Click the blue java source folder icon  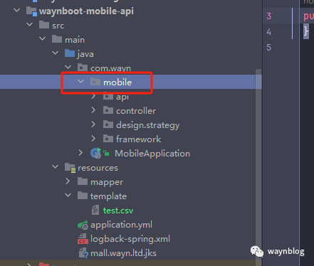coord(70,53)
